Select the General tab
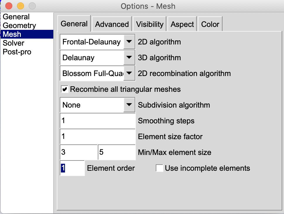The height and width of the screenshot is (214, 284). (74, 24)
